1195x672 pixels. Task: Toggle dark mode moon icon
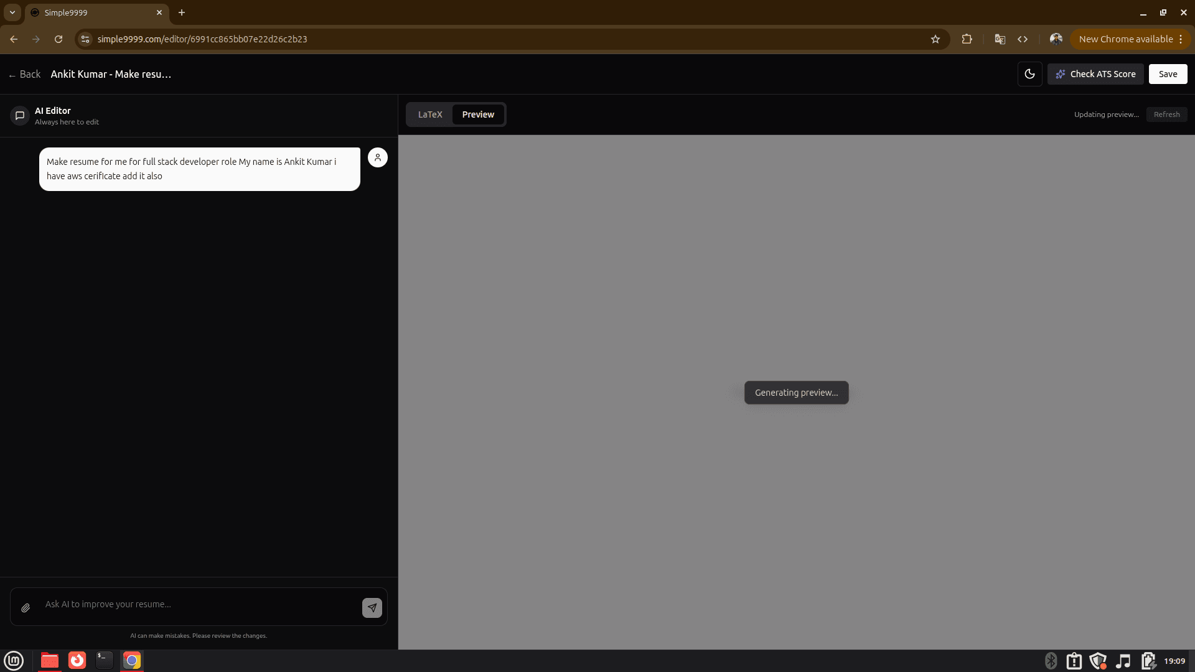[x=1029, y=74]
